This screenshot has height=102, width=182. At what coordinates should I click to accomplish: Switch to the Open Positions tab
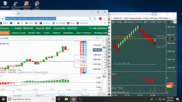84,33
